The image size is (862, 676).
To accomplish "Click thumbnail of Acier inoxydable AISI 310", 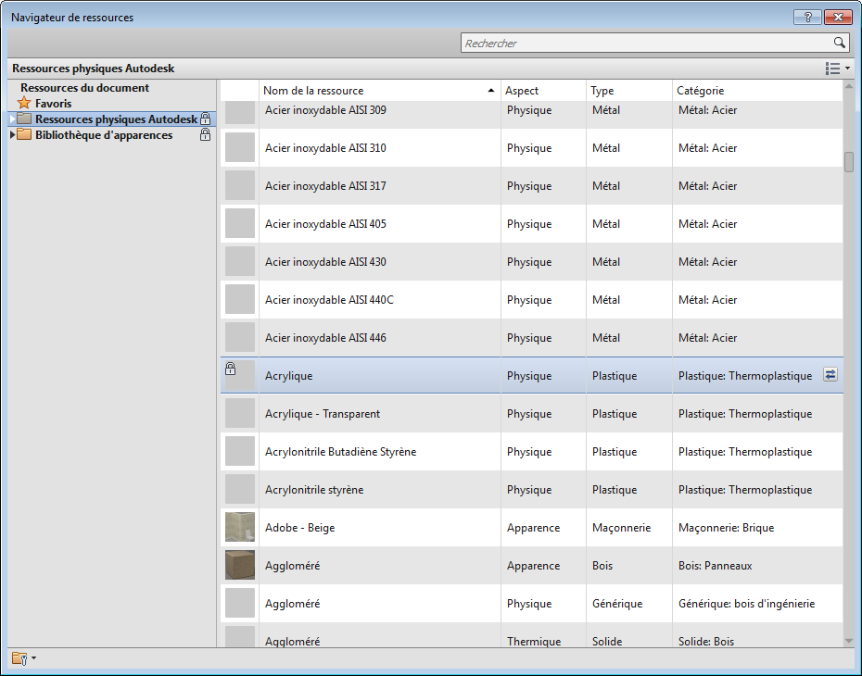I will click(x=240, y=147).
